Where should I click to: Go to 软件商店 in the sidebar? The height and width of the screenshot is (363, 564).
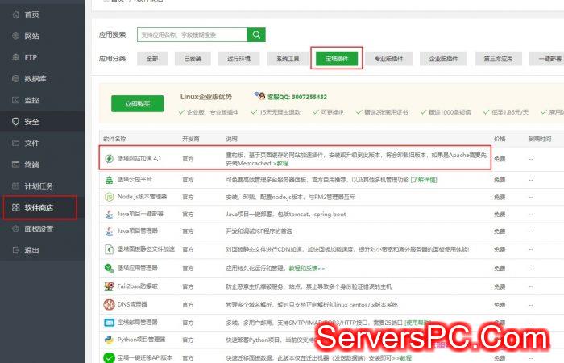[39, 207]
